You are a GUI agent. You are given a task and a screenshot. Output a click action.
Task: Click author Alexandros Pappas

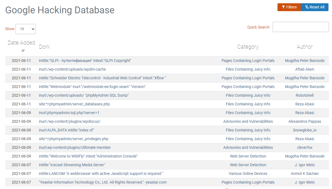pos(305,122)
